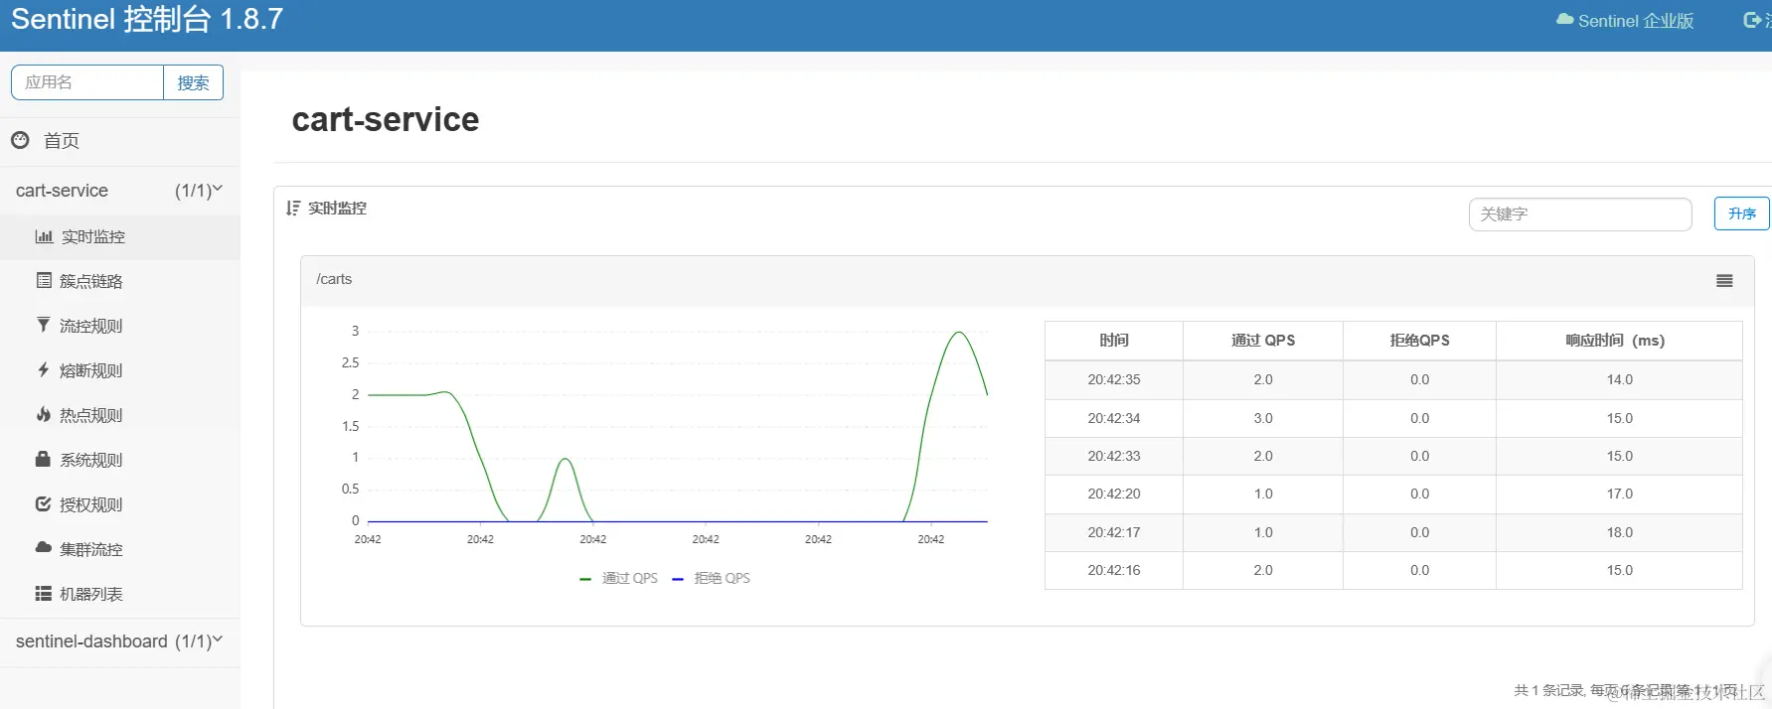The height and width of the screenshot is (709, 1772).
Task: Click the 18.0 response time cell
Action: [x=1619, y=532]
